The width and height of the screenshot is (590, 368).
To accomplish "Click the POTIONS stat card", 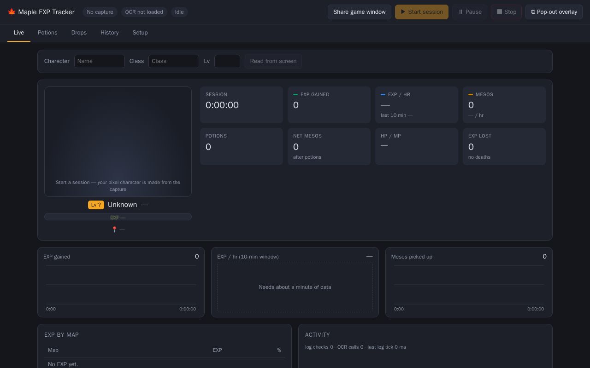I will [x=242, y=146].
